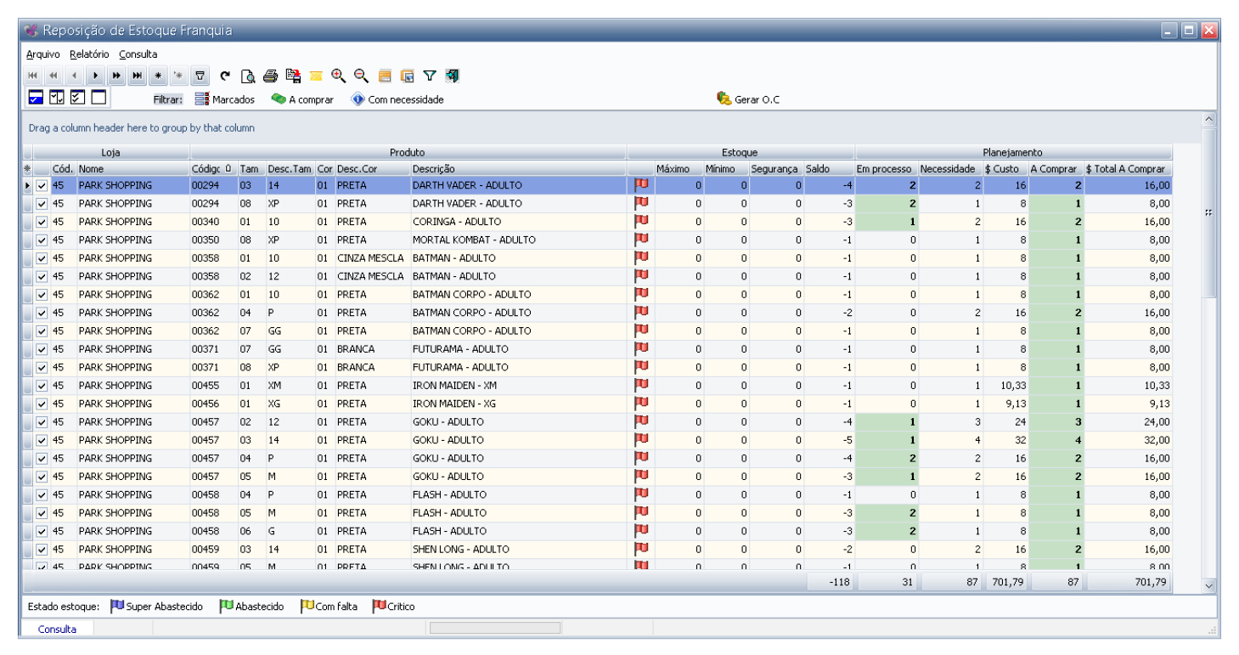Click the exit door icon
This screenshot has height=655, width=1239.
click(x=453, y=76)
